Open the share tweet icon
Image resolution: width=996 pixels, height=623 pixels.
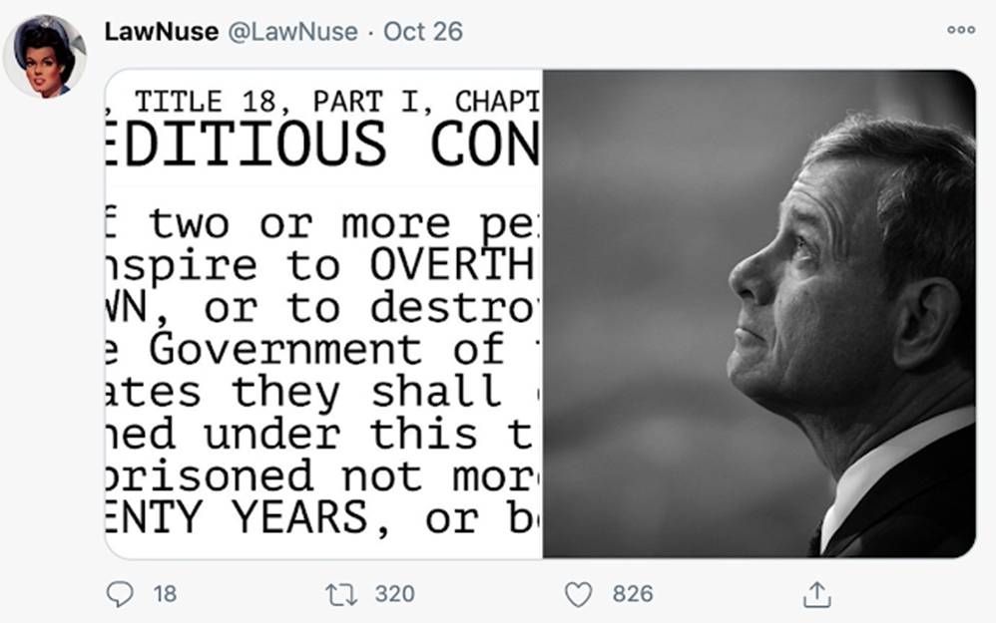coord(816,594)
